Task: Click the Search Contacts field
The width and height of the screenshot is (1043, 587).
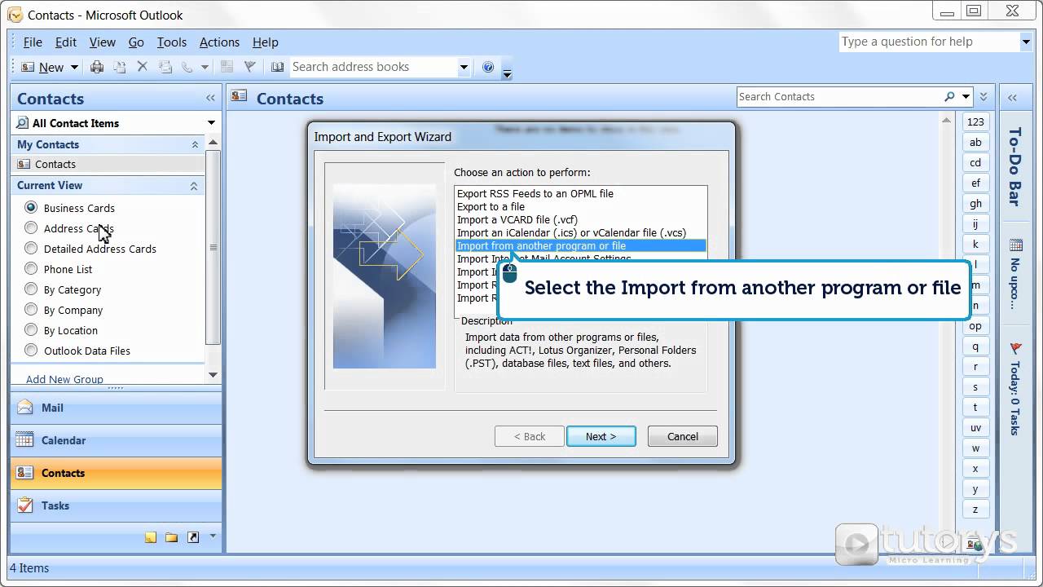Action: pos(839,96)
